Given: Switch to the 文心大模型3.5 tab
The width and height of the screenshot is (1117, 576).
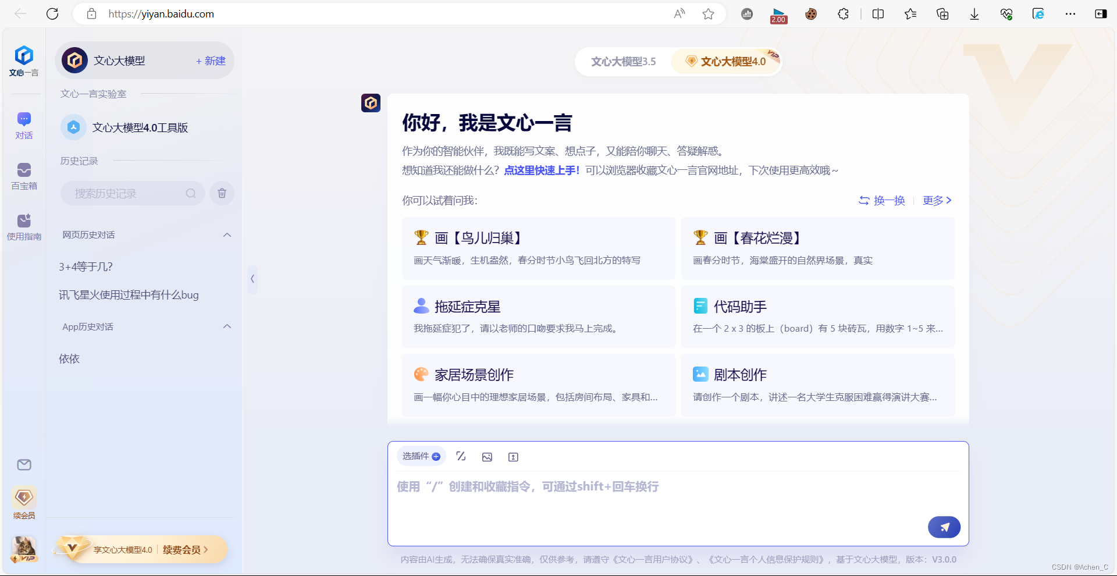Looking at the screenshot, I should click(623, 61).
